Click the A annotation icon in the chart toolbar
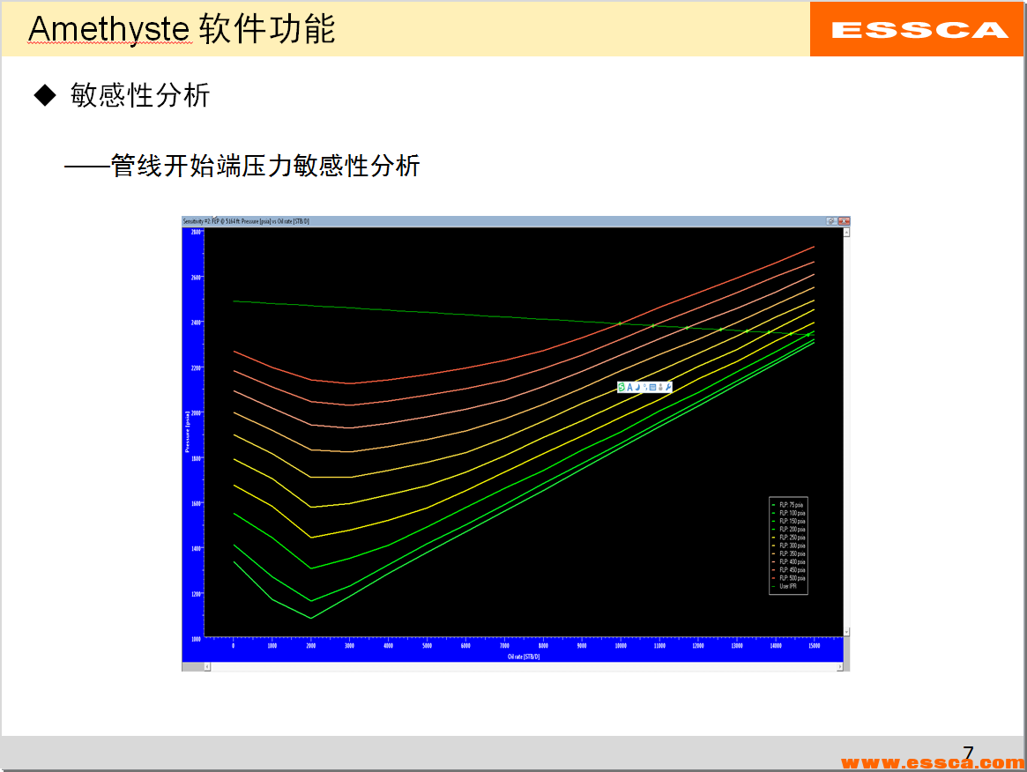The height and width of the screenshot is (772, 1027). (x=629, y=386)
